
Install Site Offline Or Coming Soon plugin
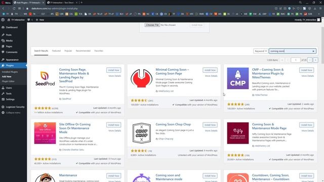[x=113, y=125]
